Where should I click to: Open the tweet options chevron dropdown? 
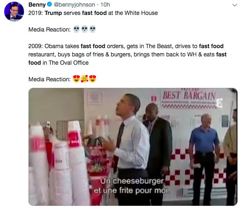coord(235,5)
